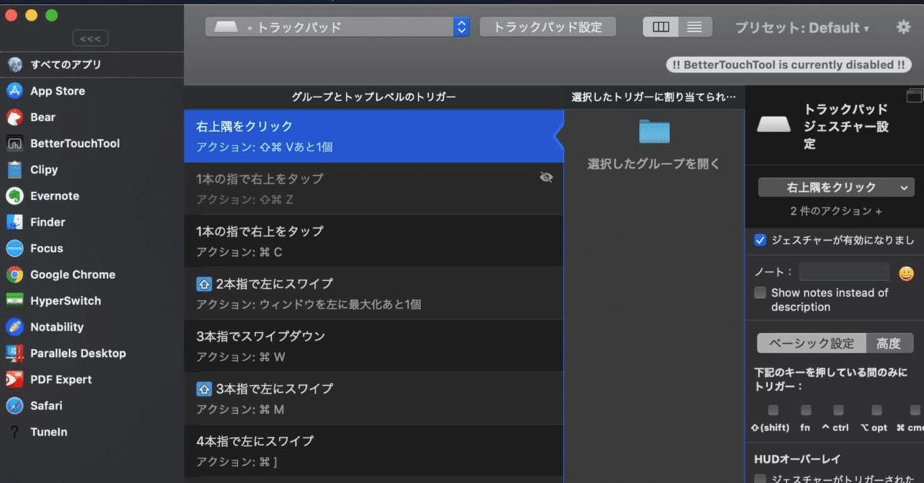
Task: Select the 4本指で左にスワイプ trigger row
Action: pos(373,451)
